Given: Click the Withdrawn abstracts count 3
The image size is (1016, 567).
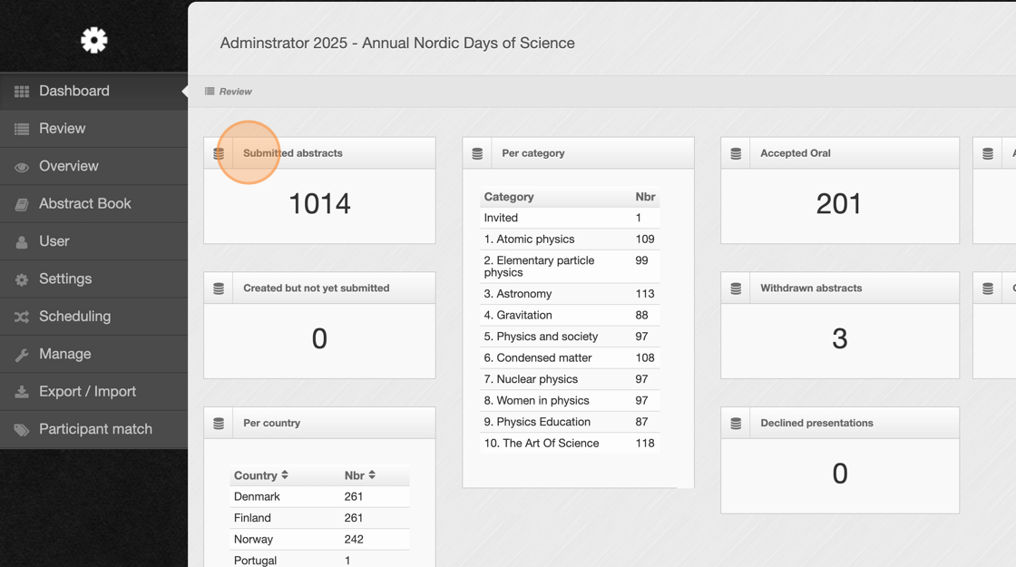Looking at the screenshot, I should click(840, 339).
